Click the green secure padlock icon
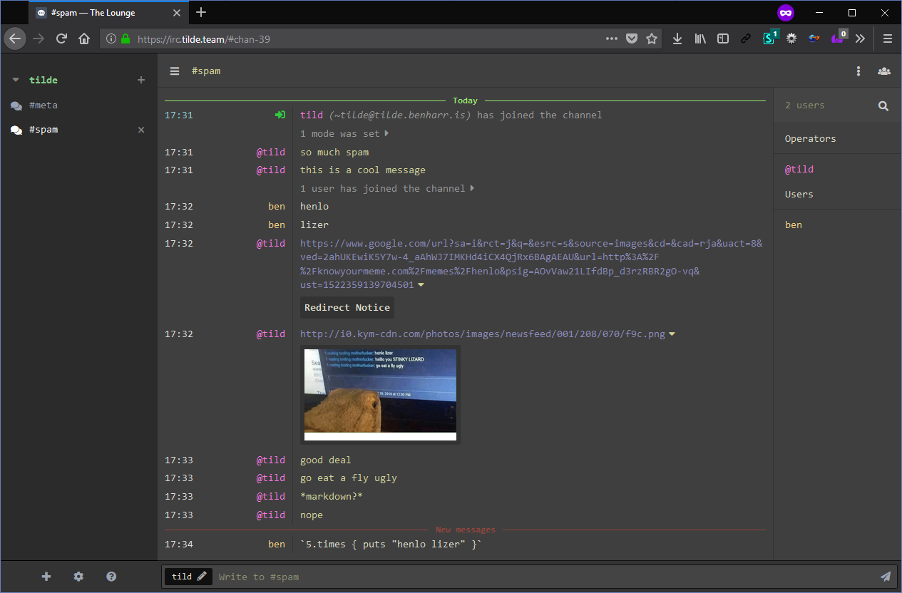902x593 pixels. [125, 39]
